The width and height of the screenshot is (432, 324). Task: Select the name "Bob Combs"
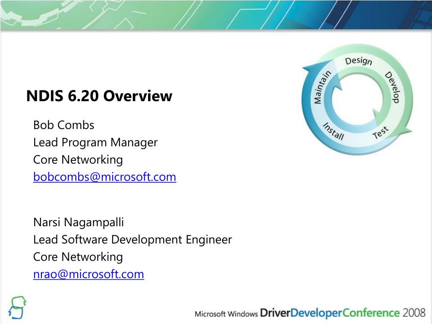[64, 125]
